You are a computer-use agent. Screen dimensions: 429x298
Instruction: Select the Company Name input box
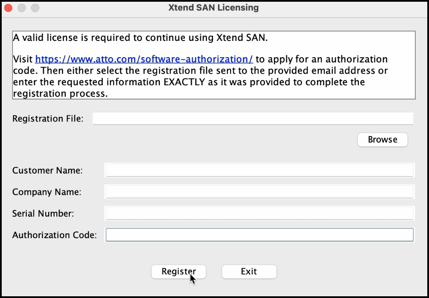click(x=259, y=192)
